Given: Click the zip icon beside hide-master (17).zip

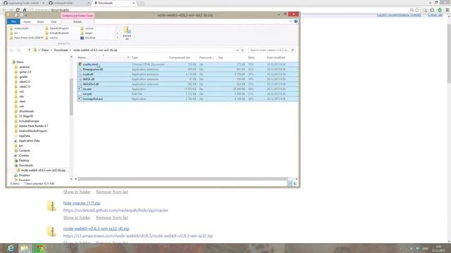Looking at the screenshot, I should click(x=51, y=206).
